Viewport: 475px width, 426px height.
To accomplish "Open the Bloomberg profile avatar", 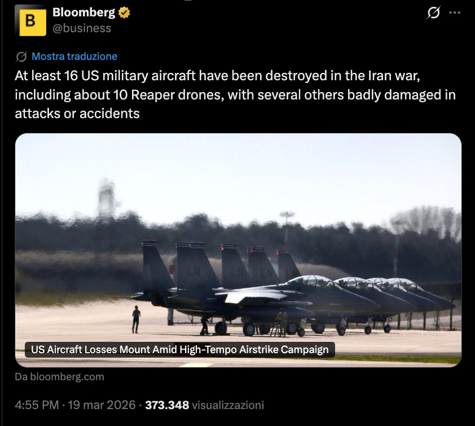I will click(x=30, y=21).
